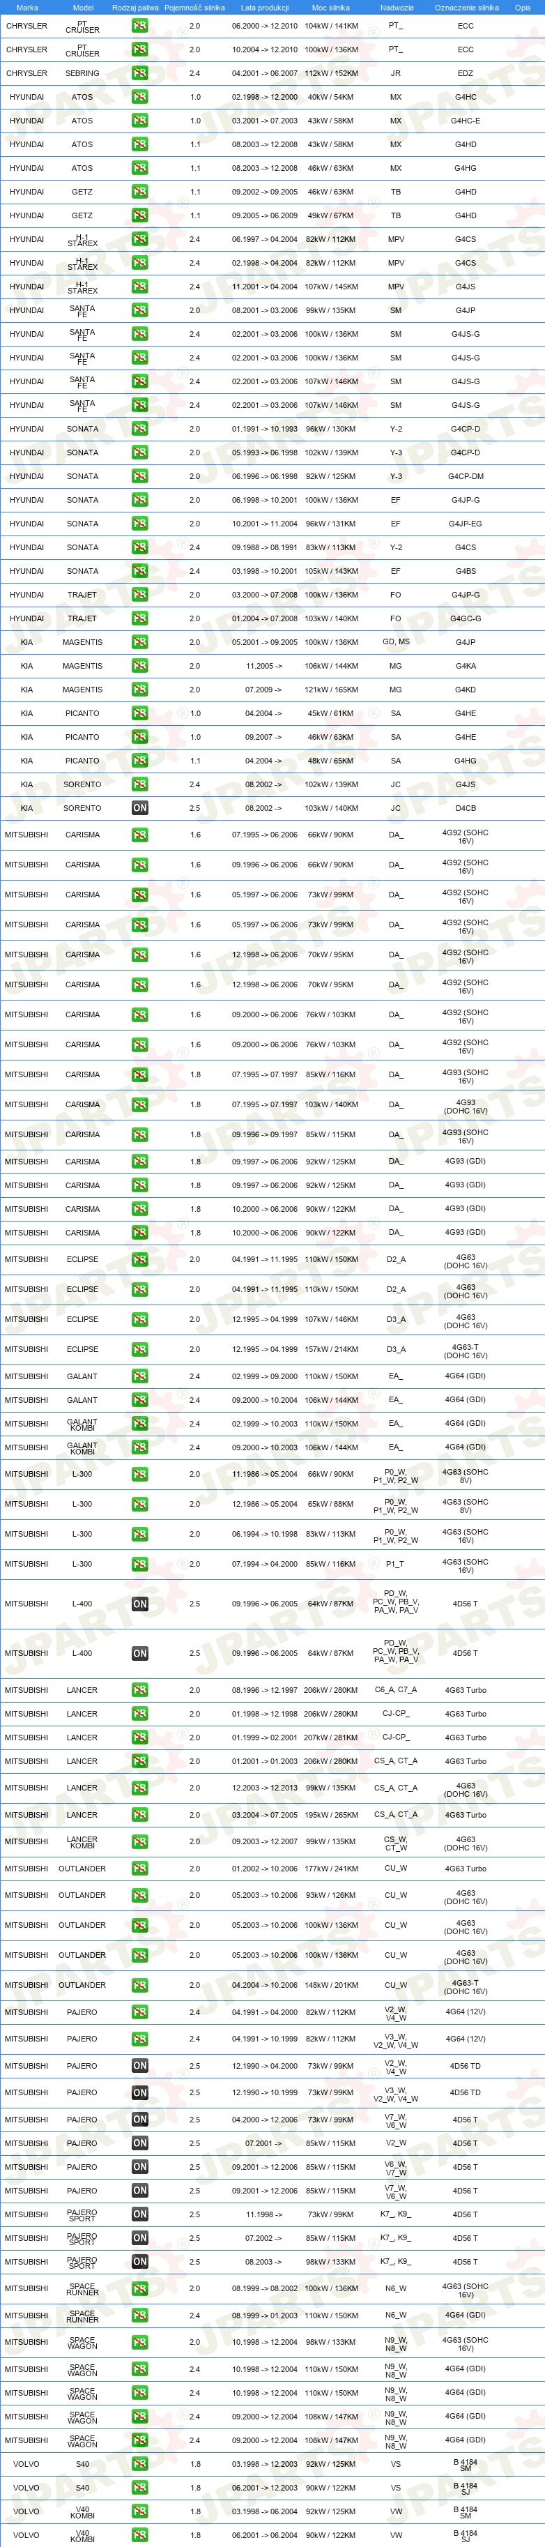Click petrol icon for Hyundai Sonata G4BS row
The width and height of the screenshot is (545, 2547).
(x=139, y=570)
